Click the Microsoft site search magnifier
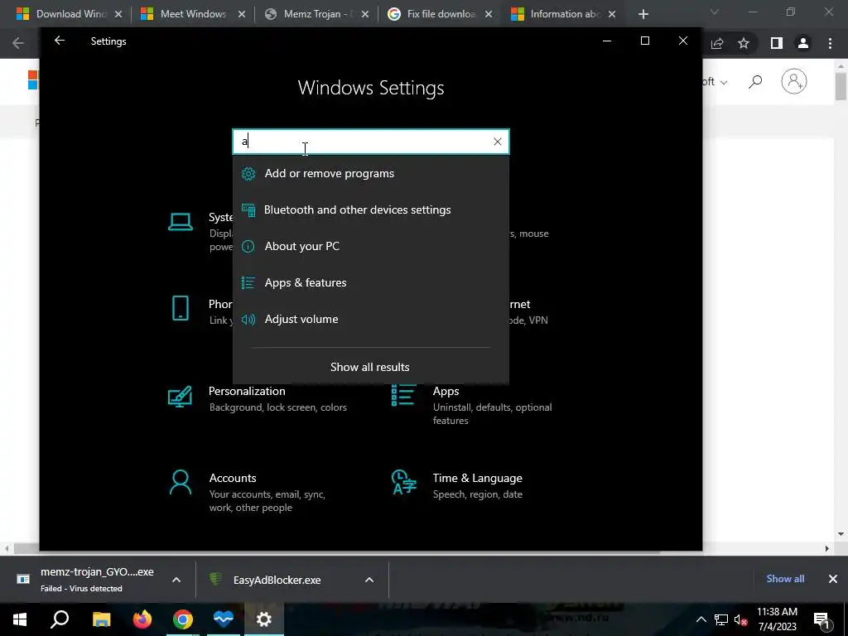The image size is (848, 636). (755, 82)
